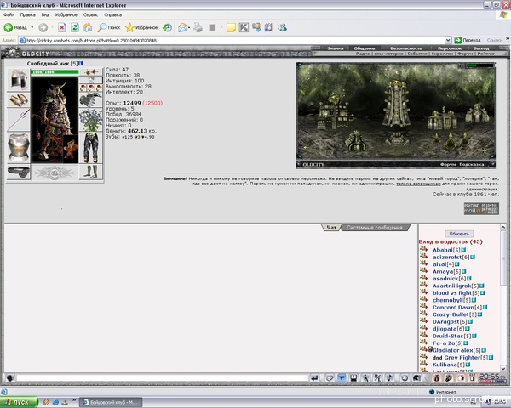The width and height of the screenshot is (511, 408).
Task: Open the Файл menu
Action: [9, 15]
